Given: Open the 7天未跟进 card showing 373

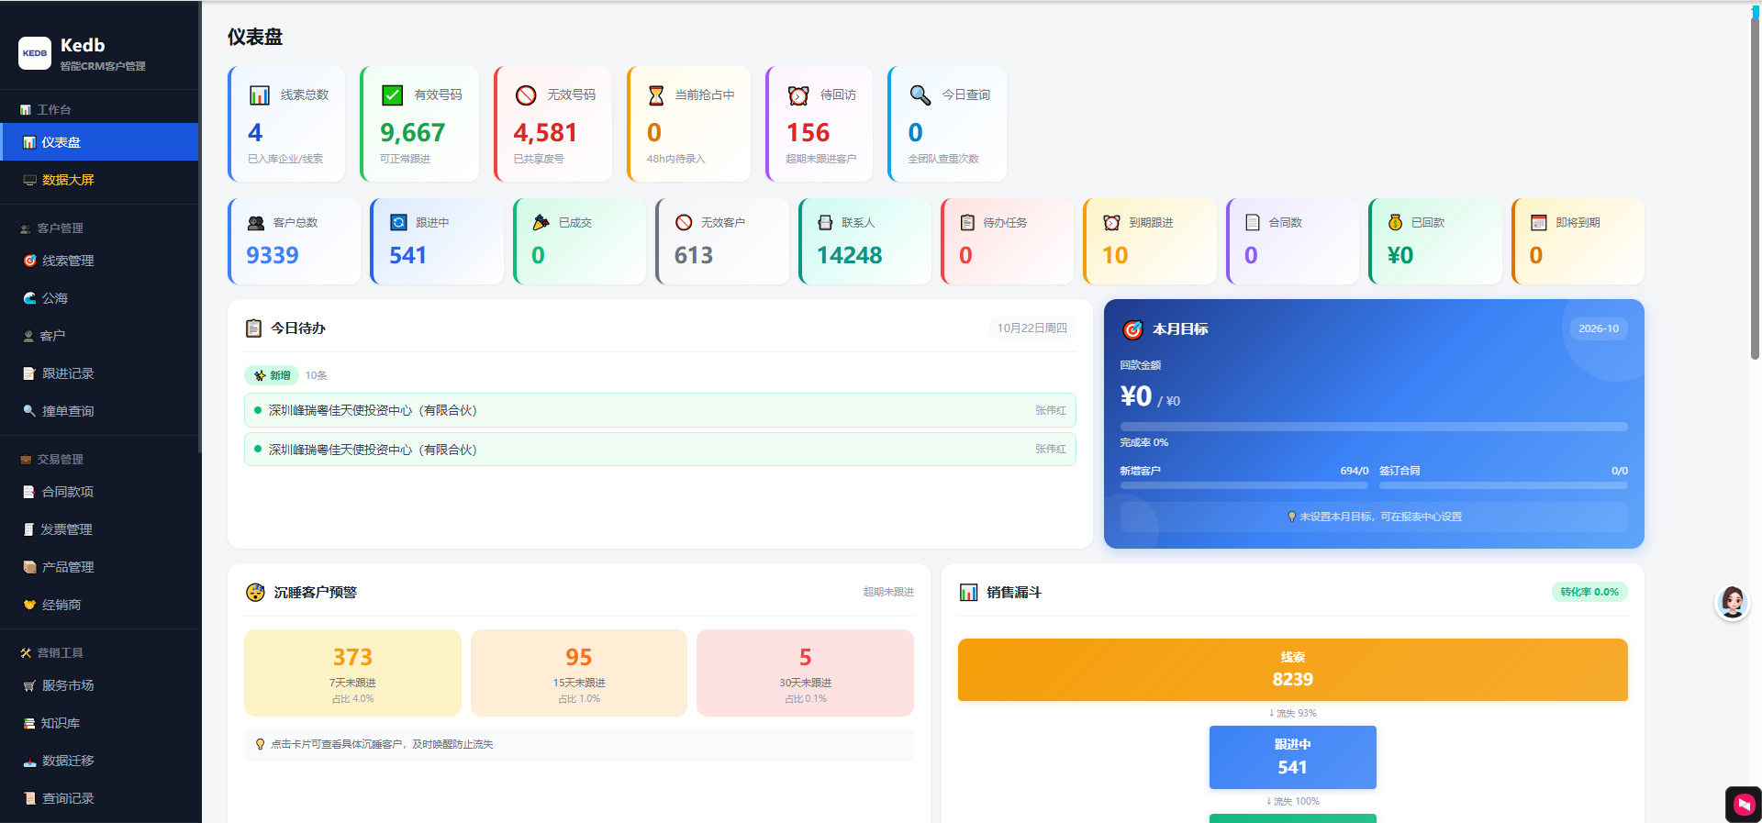Looking at the screenshot, I should coord(352,673).
